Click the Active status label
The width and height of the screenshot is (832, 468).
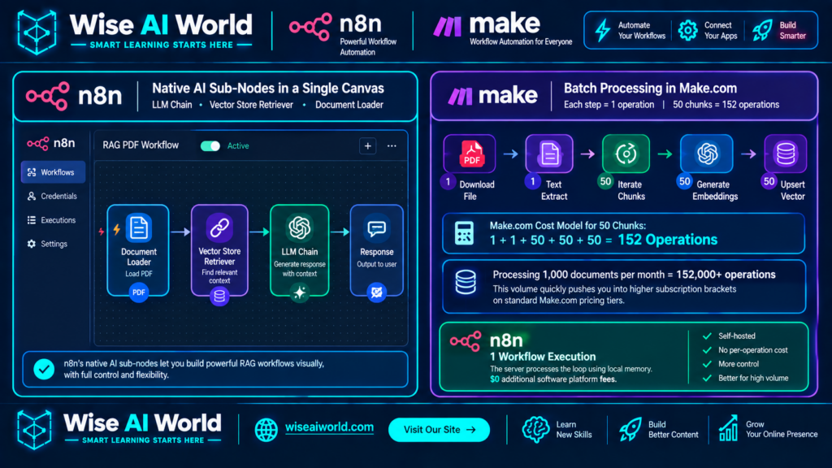tap(238, 146)
